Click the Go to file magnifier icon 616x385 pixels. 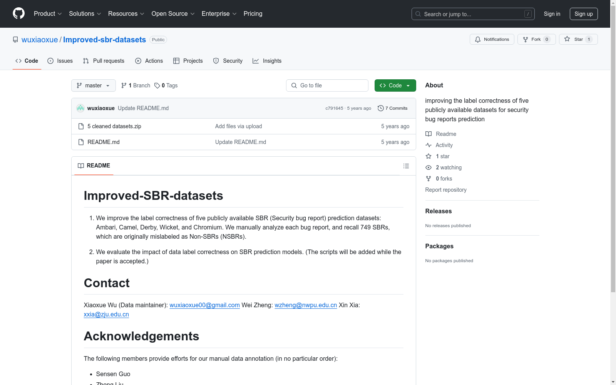pos(294,85)
